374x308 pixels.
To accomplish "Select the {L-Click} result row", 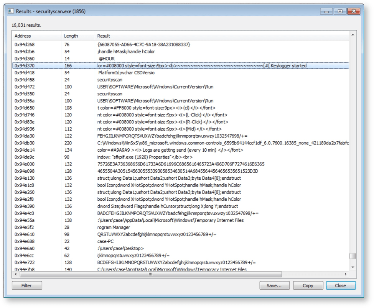I will (x=181, y=115).
